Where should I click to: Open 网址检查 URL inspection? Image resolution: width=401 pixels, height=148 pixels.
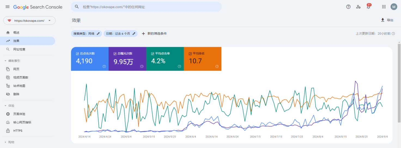(28, 50)
